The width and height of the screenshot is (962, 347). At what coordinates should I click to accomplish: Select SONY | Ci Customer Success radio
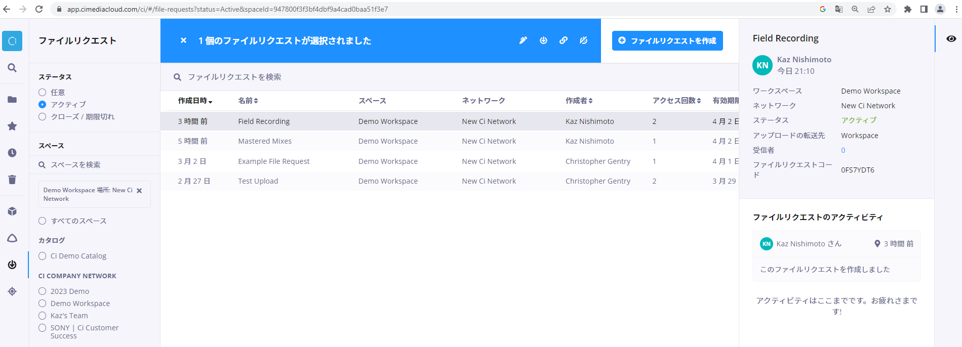pos(43,328)
